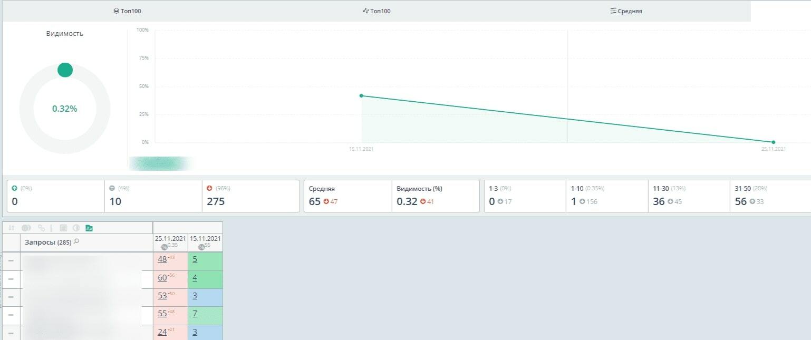Click the Запросы (285) column header
The height and width of the screenshot is (340, 811).
(86, 242)
